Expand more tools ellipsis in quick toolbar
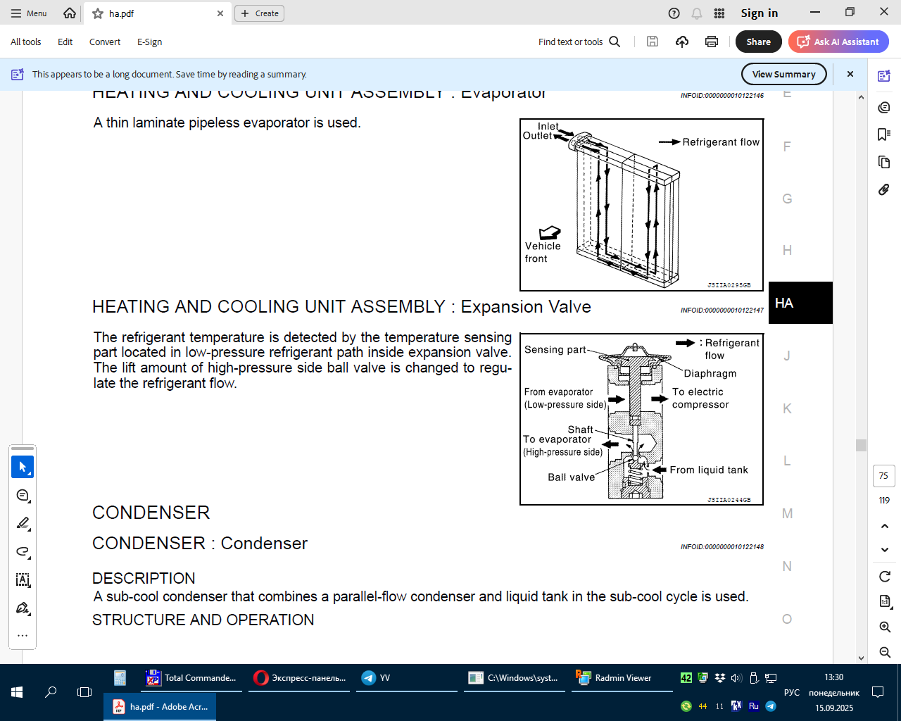 [23, 635]
